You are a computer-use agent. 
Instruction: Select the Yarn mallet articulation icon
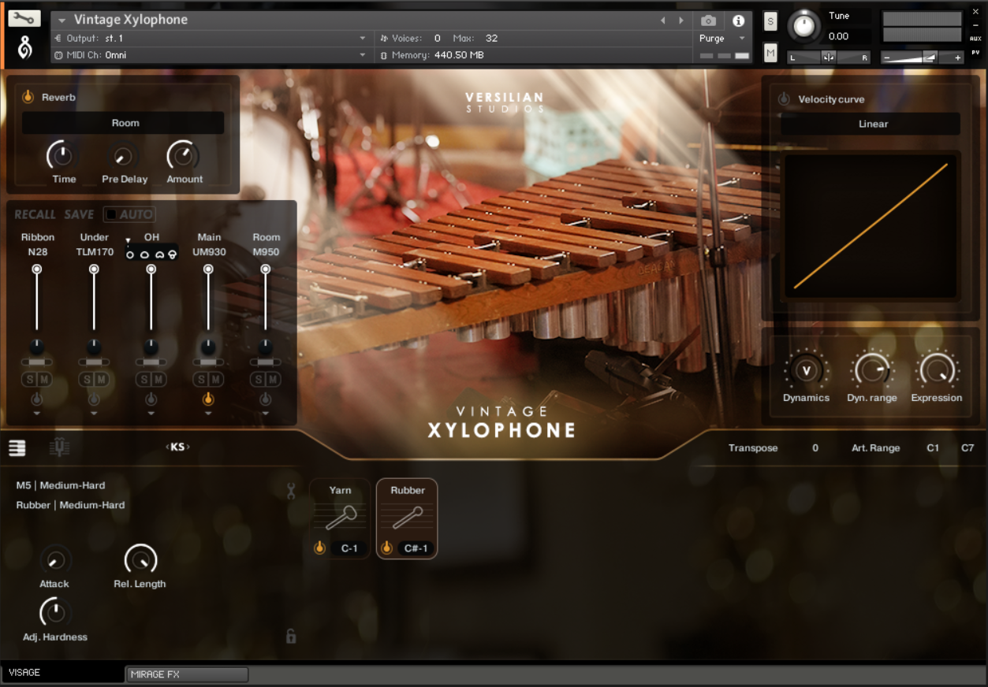pyautogui.click(x=339, y=516)
